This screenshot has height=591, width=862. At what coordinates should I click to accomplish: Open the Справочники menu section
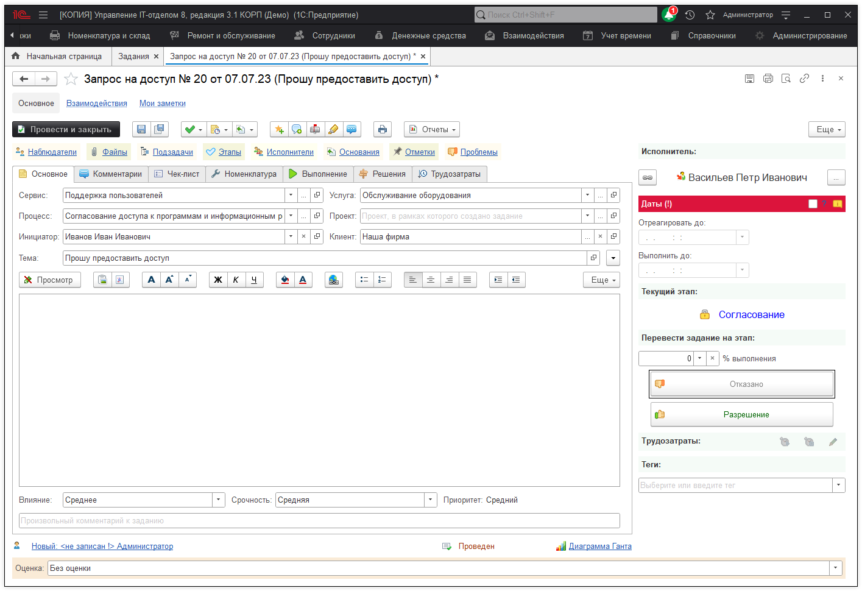tap(712, 35)
